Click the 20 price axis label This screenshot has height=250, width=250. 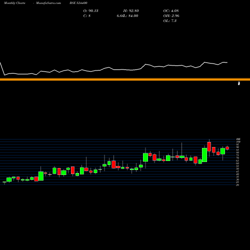coord(238,185)
